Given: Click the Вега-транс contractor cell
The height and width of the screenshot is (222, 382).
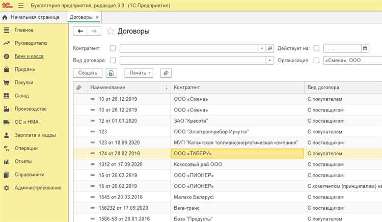Looking at the screenshot, I should pyautogui.click(x=237, y=208).
